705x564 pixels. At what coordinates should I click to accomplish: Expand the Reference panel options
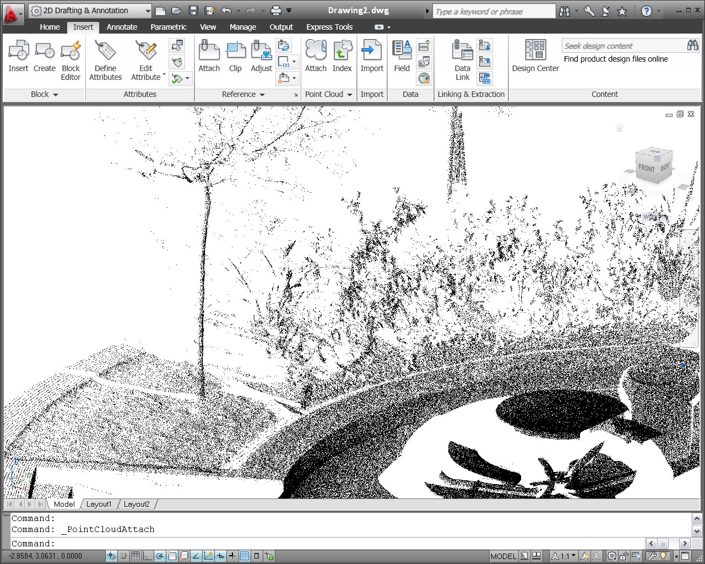click(x=243, y=94)
